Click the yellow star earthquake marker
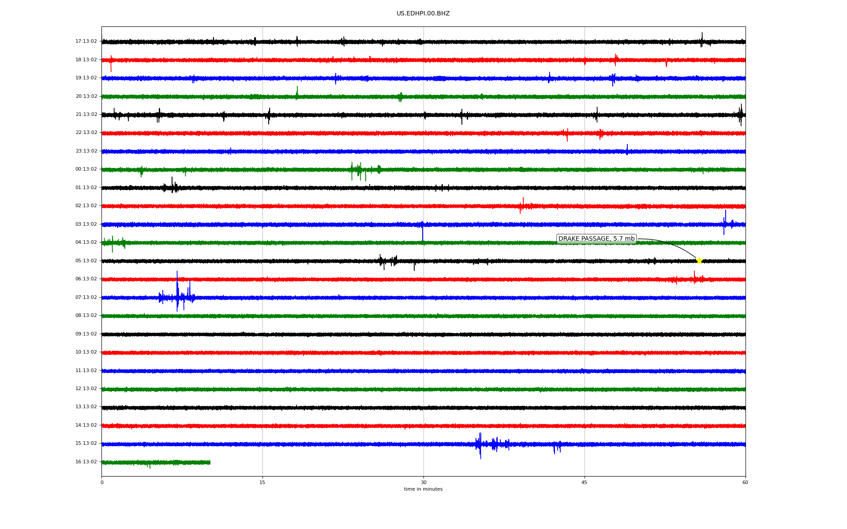847x529 pixels. pyautogui.click(x=699, y=261)
